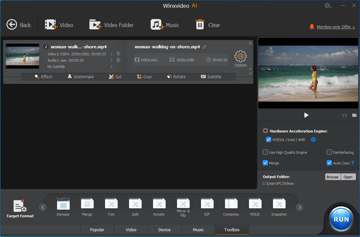Image resolution: width=360 pixels, height=237 pixels.
Task: Select the Trim toolbox preset
Action: (x=111, y=207)
